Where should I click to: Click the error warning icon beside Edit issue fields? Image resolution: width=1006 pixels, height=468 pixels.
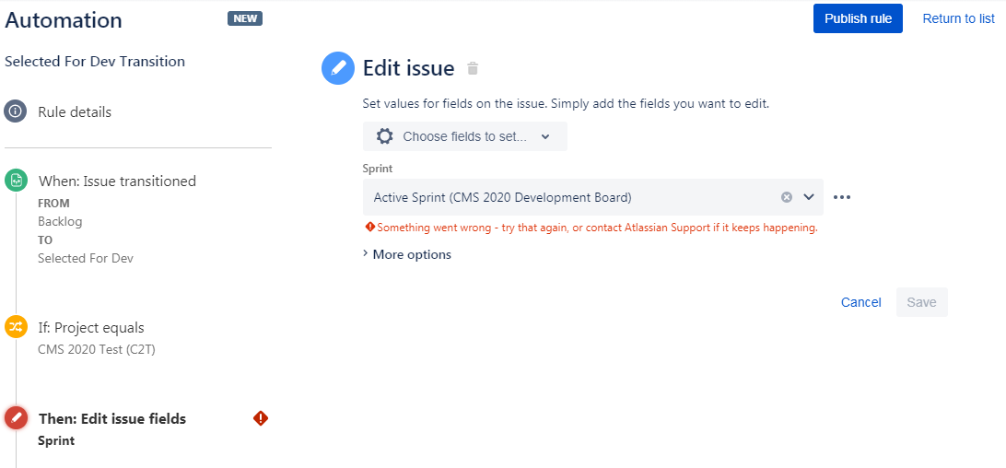pos(261,418)
